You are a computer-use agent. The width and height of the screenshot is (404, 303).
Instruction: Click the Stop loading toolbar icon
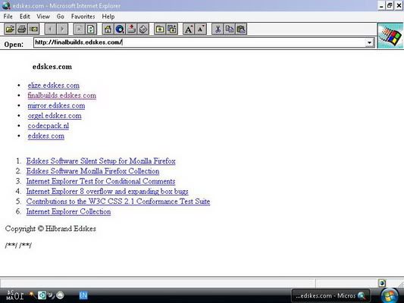pos(80,29)
